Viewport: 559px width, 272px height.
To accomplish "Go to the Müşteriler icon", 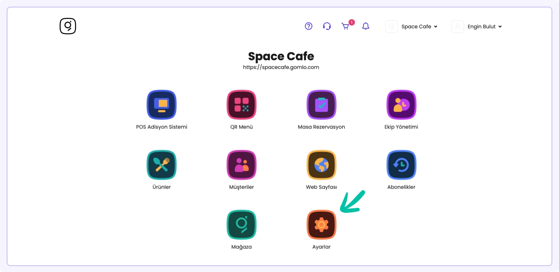I will [x=241, y=165].
